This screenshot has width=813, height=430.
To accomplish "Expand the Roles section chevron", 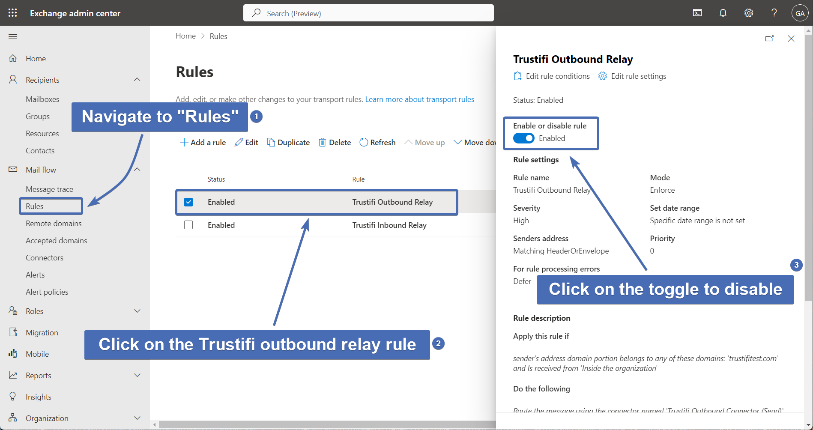I will tap(137, 311).
